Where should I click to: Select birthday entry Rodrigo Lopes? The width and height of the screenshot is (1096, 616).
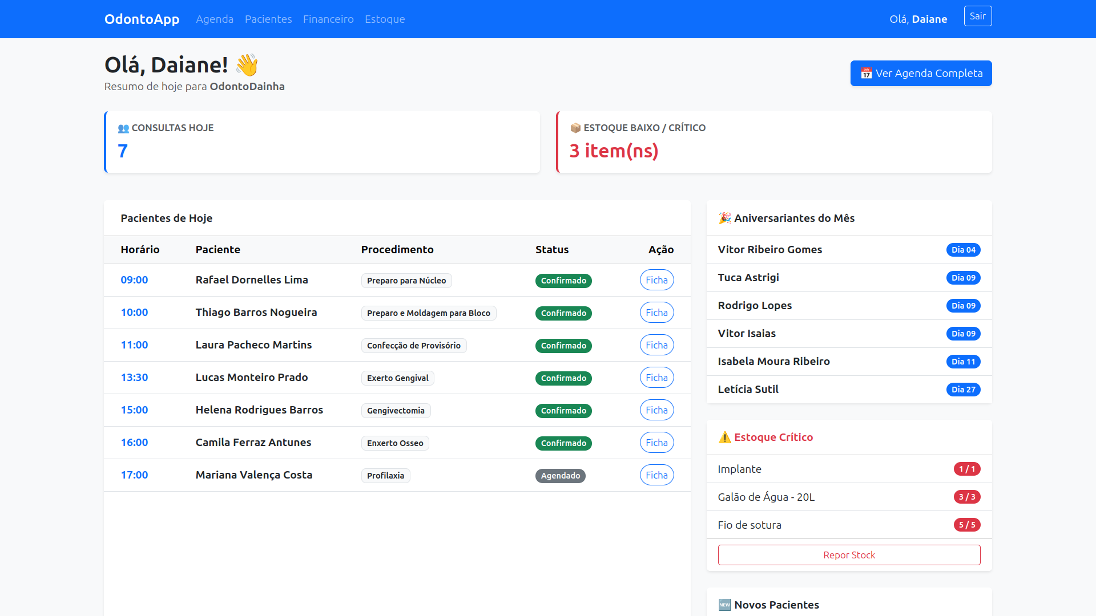[x=849, y=306]
